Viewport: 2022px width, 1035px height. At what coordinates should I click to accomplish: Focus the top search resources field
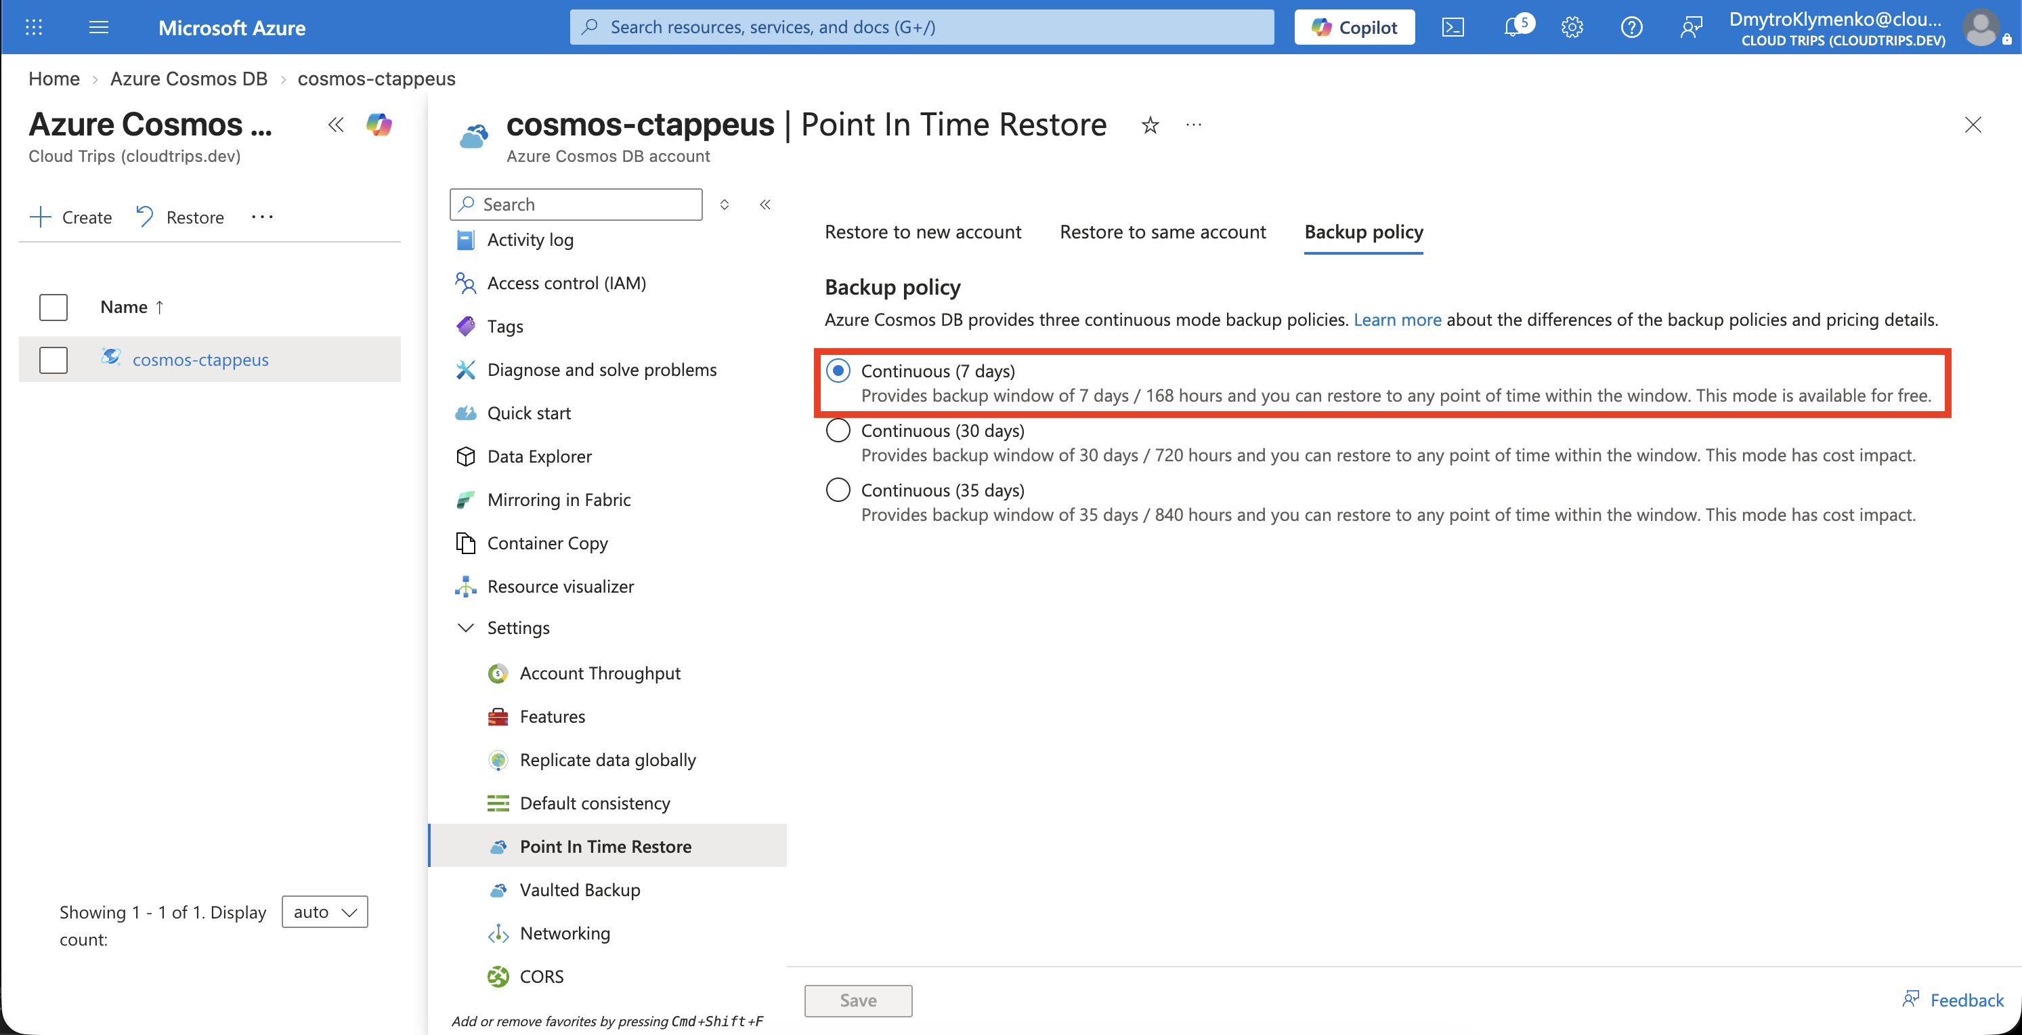click(x=922, y=28)
